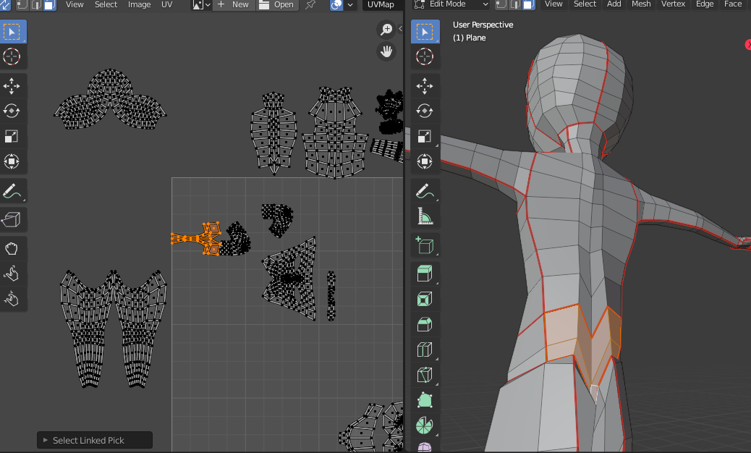Toggle the image pin in UV editor
This screenshot has width=751, height=453.
[310, 4]
